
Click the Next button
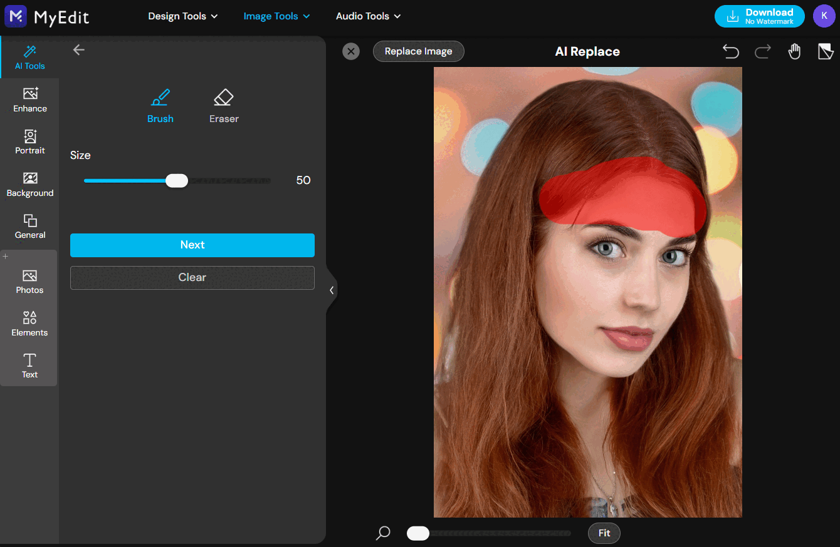click(x=192, y=245)
